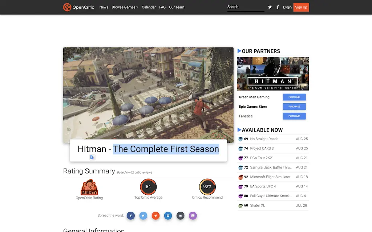372x232 pixels.
Task: Click the Mighty OpenCritic Rating badge
Action: point(89,187)
